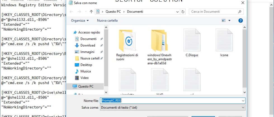Screen dimensions: 274x117
Task: Click the file list scrollbar down arrow
Action: click(244, 92)
